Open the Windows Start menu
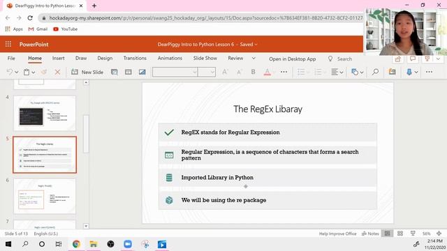Screen dimensions: 447x251 8,244
